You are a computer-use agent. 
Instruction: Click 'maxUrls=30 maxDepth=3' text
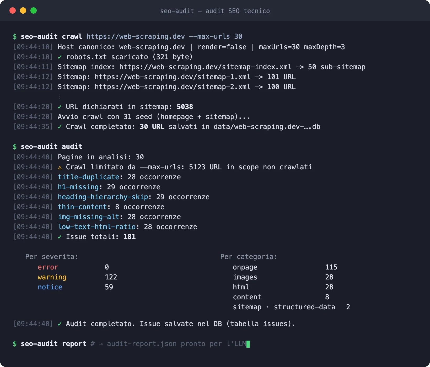302,47
